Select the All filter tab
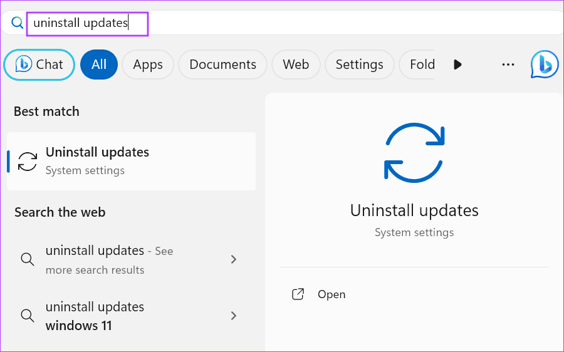The width and height of the screenshot is (564, 352). pyautogui.click(x=99, y=65)
